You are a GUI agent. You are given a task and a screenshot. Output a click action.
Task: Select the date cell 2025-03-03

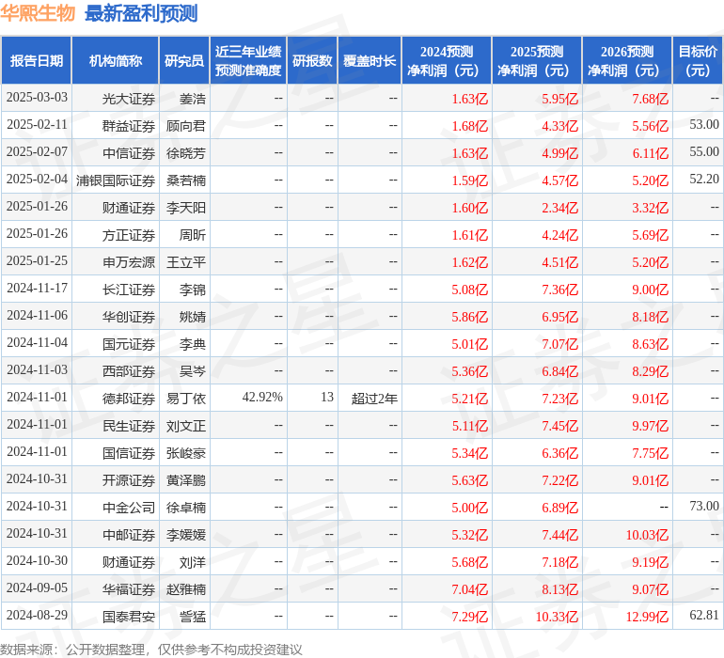37,98
